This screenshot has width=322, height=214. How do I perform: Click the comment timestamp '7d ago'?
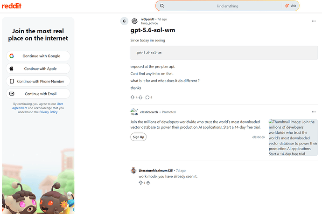(x=181, y=171)
